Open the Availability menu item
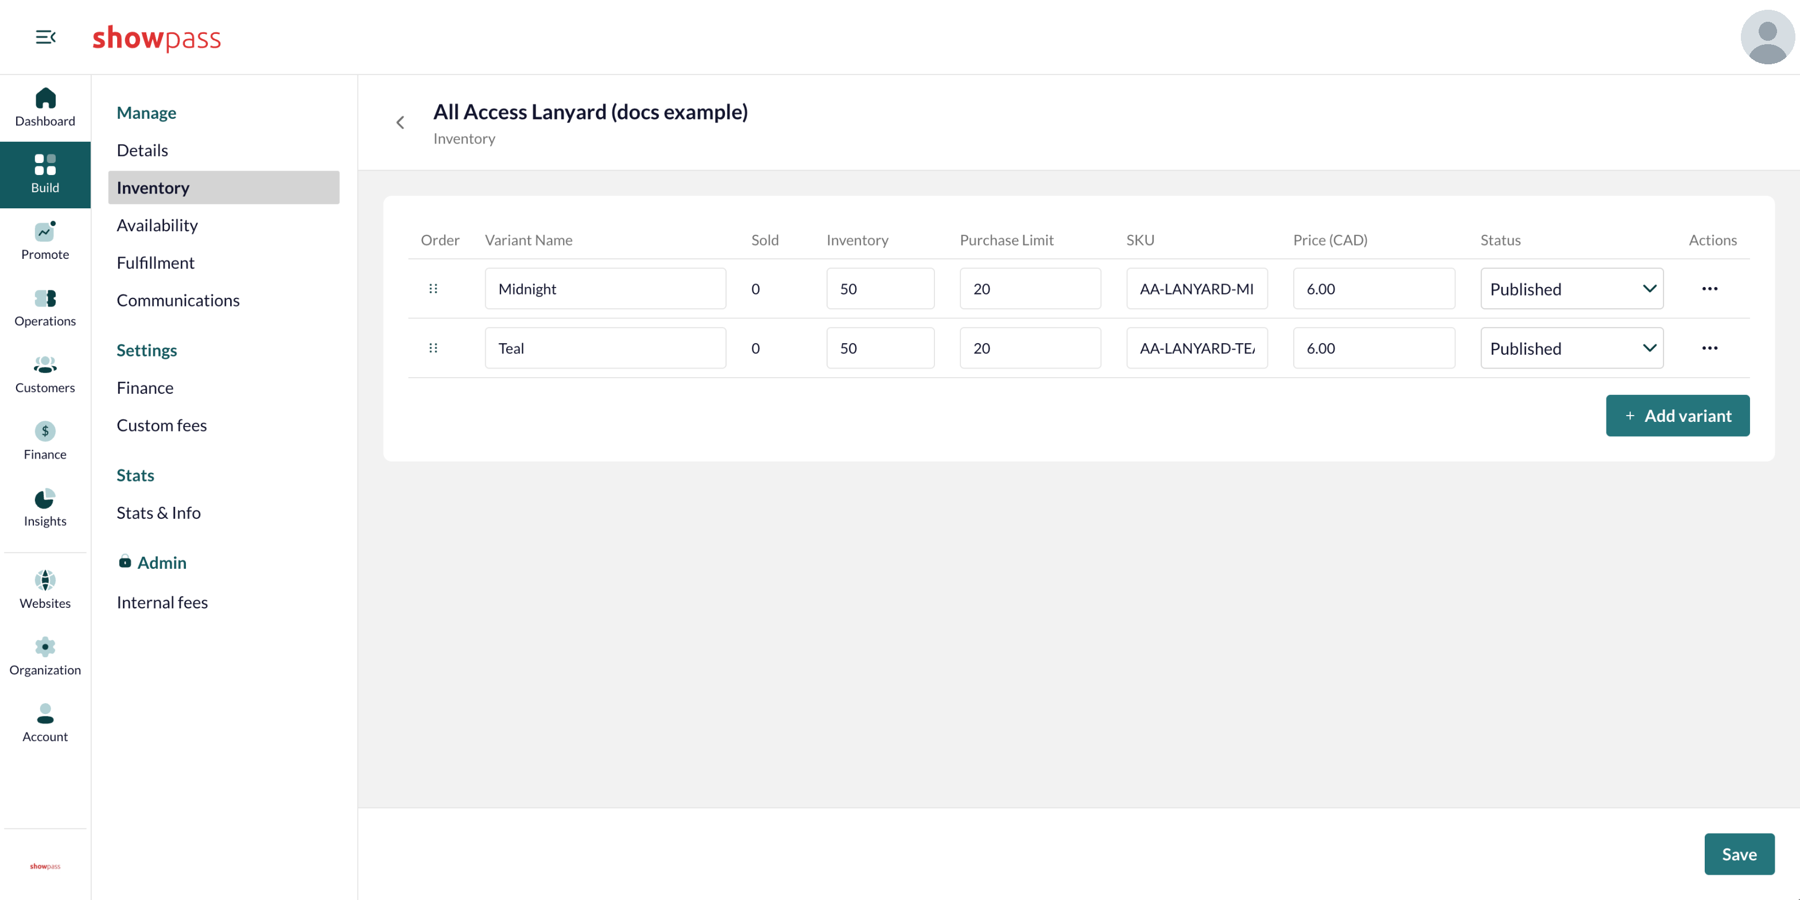 [x=224, y=225]
